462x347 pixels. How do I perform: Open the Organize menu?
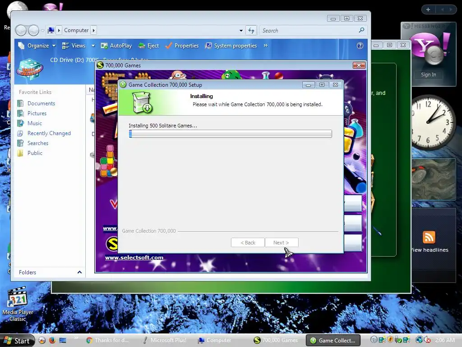click(37, 46)
